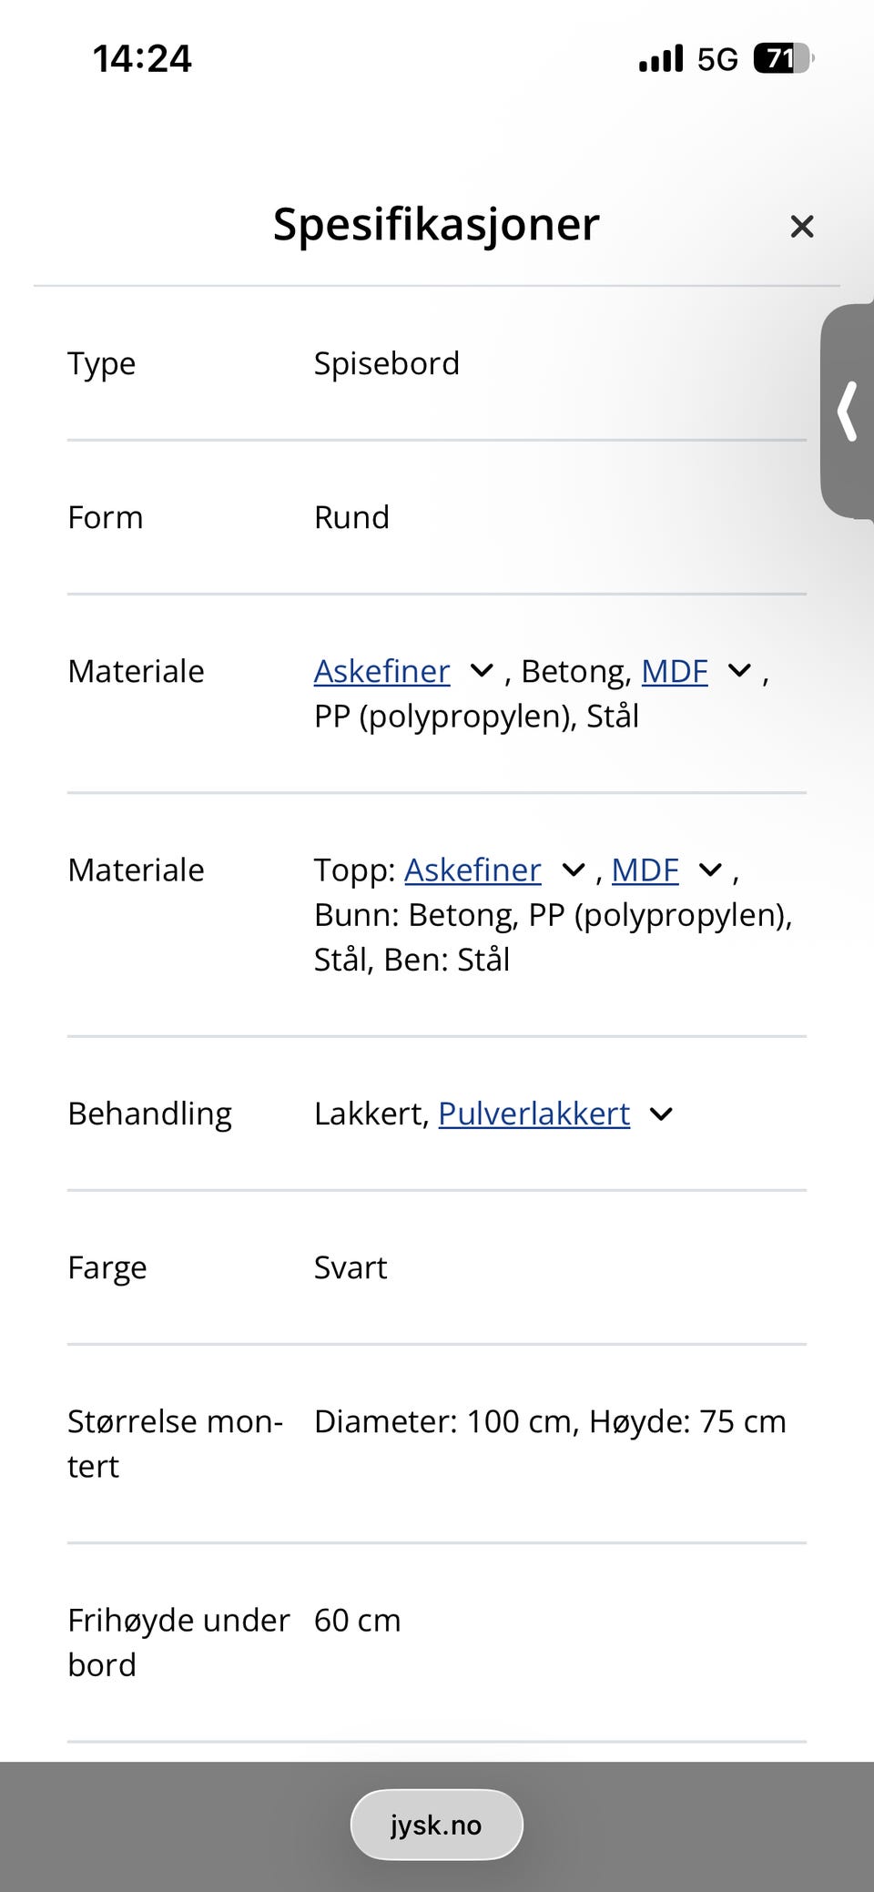Screen dimensions: 874x1892
Task: Expand chevron next to Pulverlakkert
Action: [x=661, y=1114]
